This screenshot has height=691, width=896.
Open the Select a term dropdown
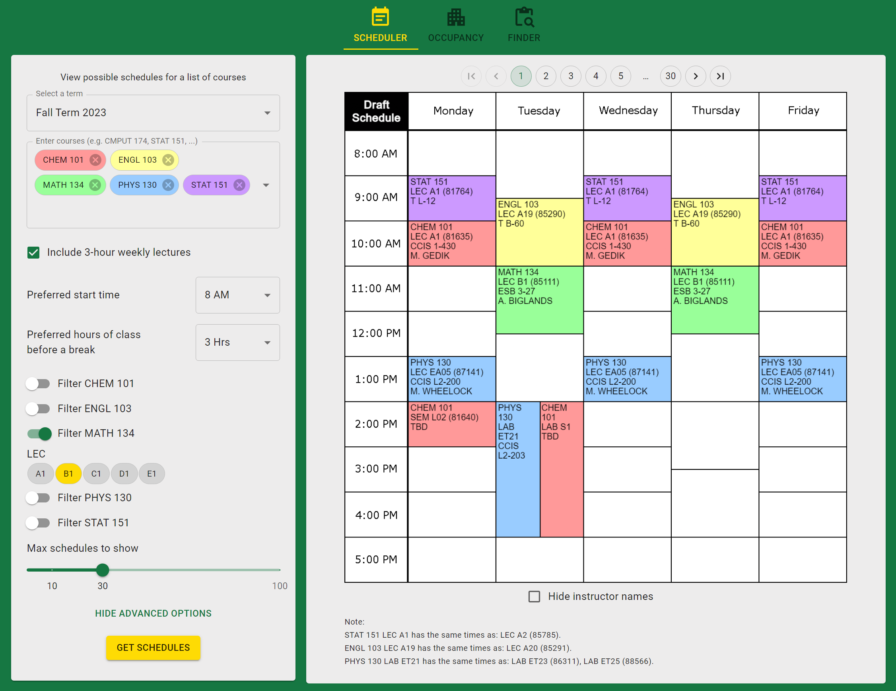click(x=153, y=113)
